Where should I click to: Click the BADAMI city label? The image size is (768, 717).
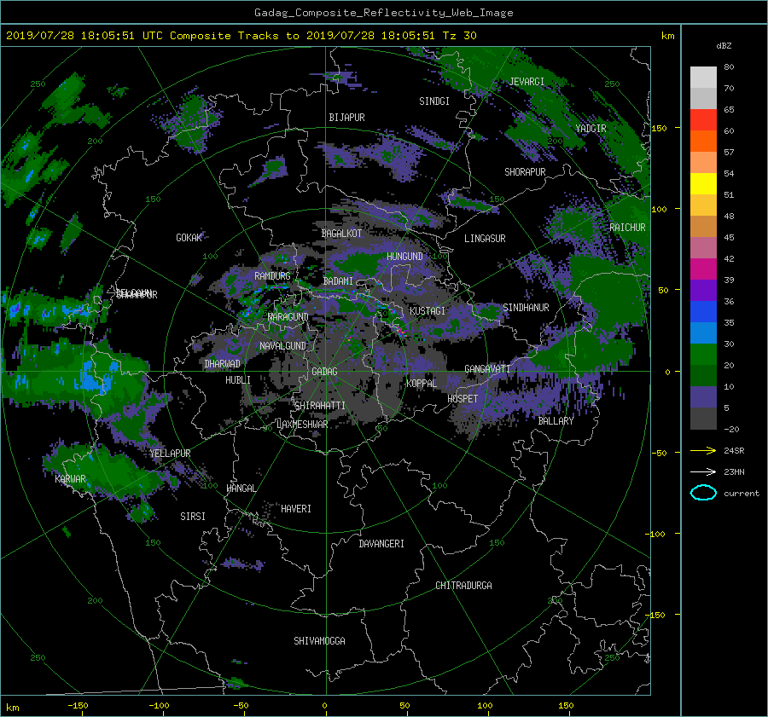click(338, 281)
